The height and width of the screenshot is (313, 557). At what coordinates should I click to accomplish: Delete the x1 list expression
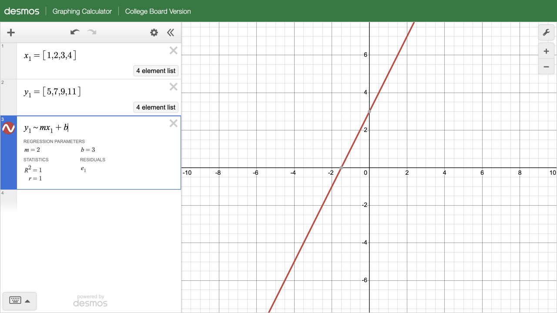coord(174,50)
